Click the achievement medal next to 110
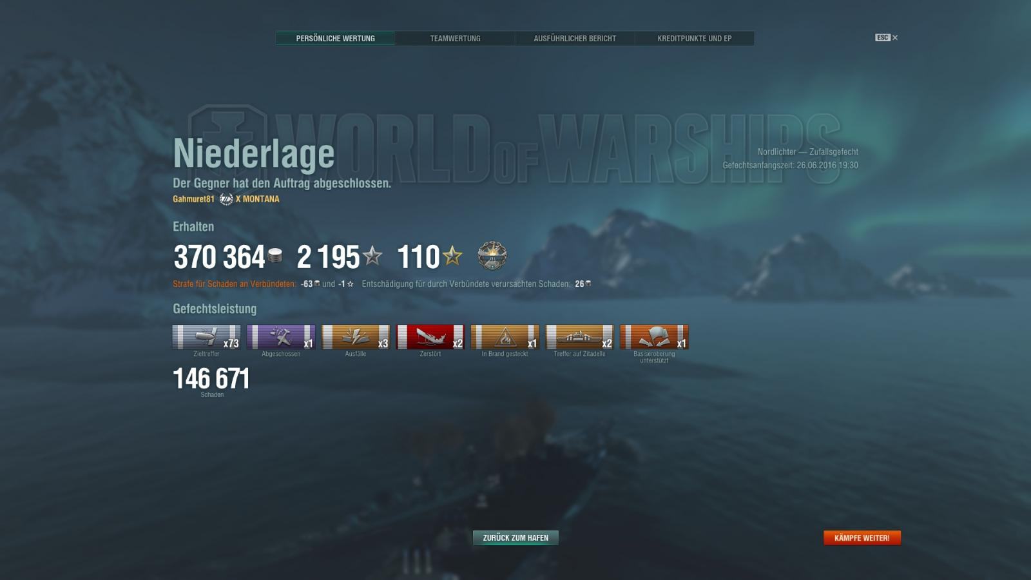 pyautogui.click(x=492, y=256)
